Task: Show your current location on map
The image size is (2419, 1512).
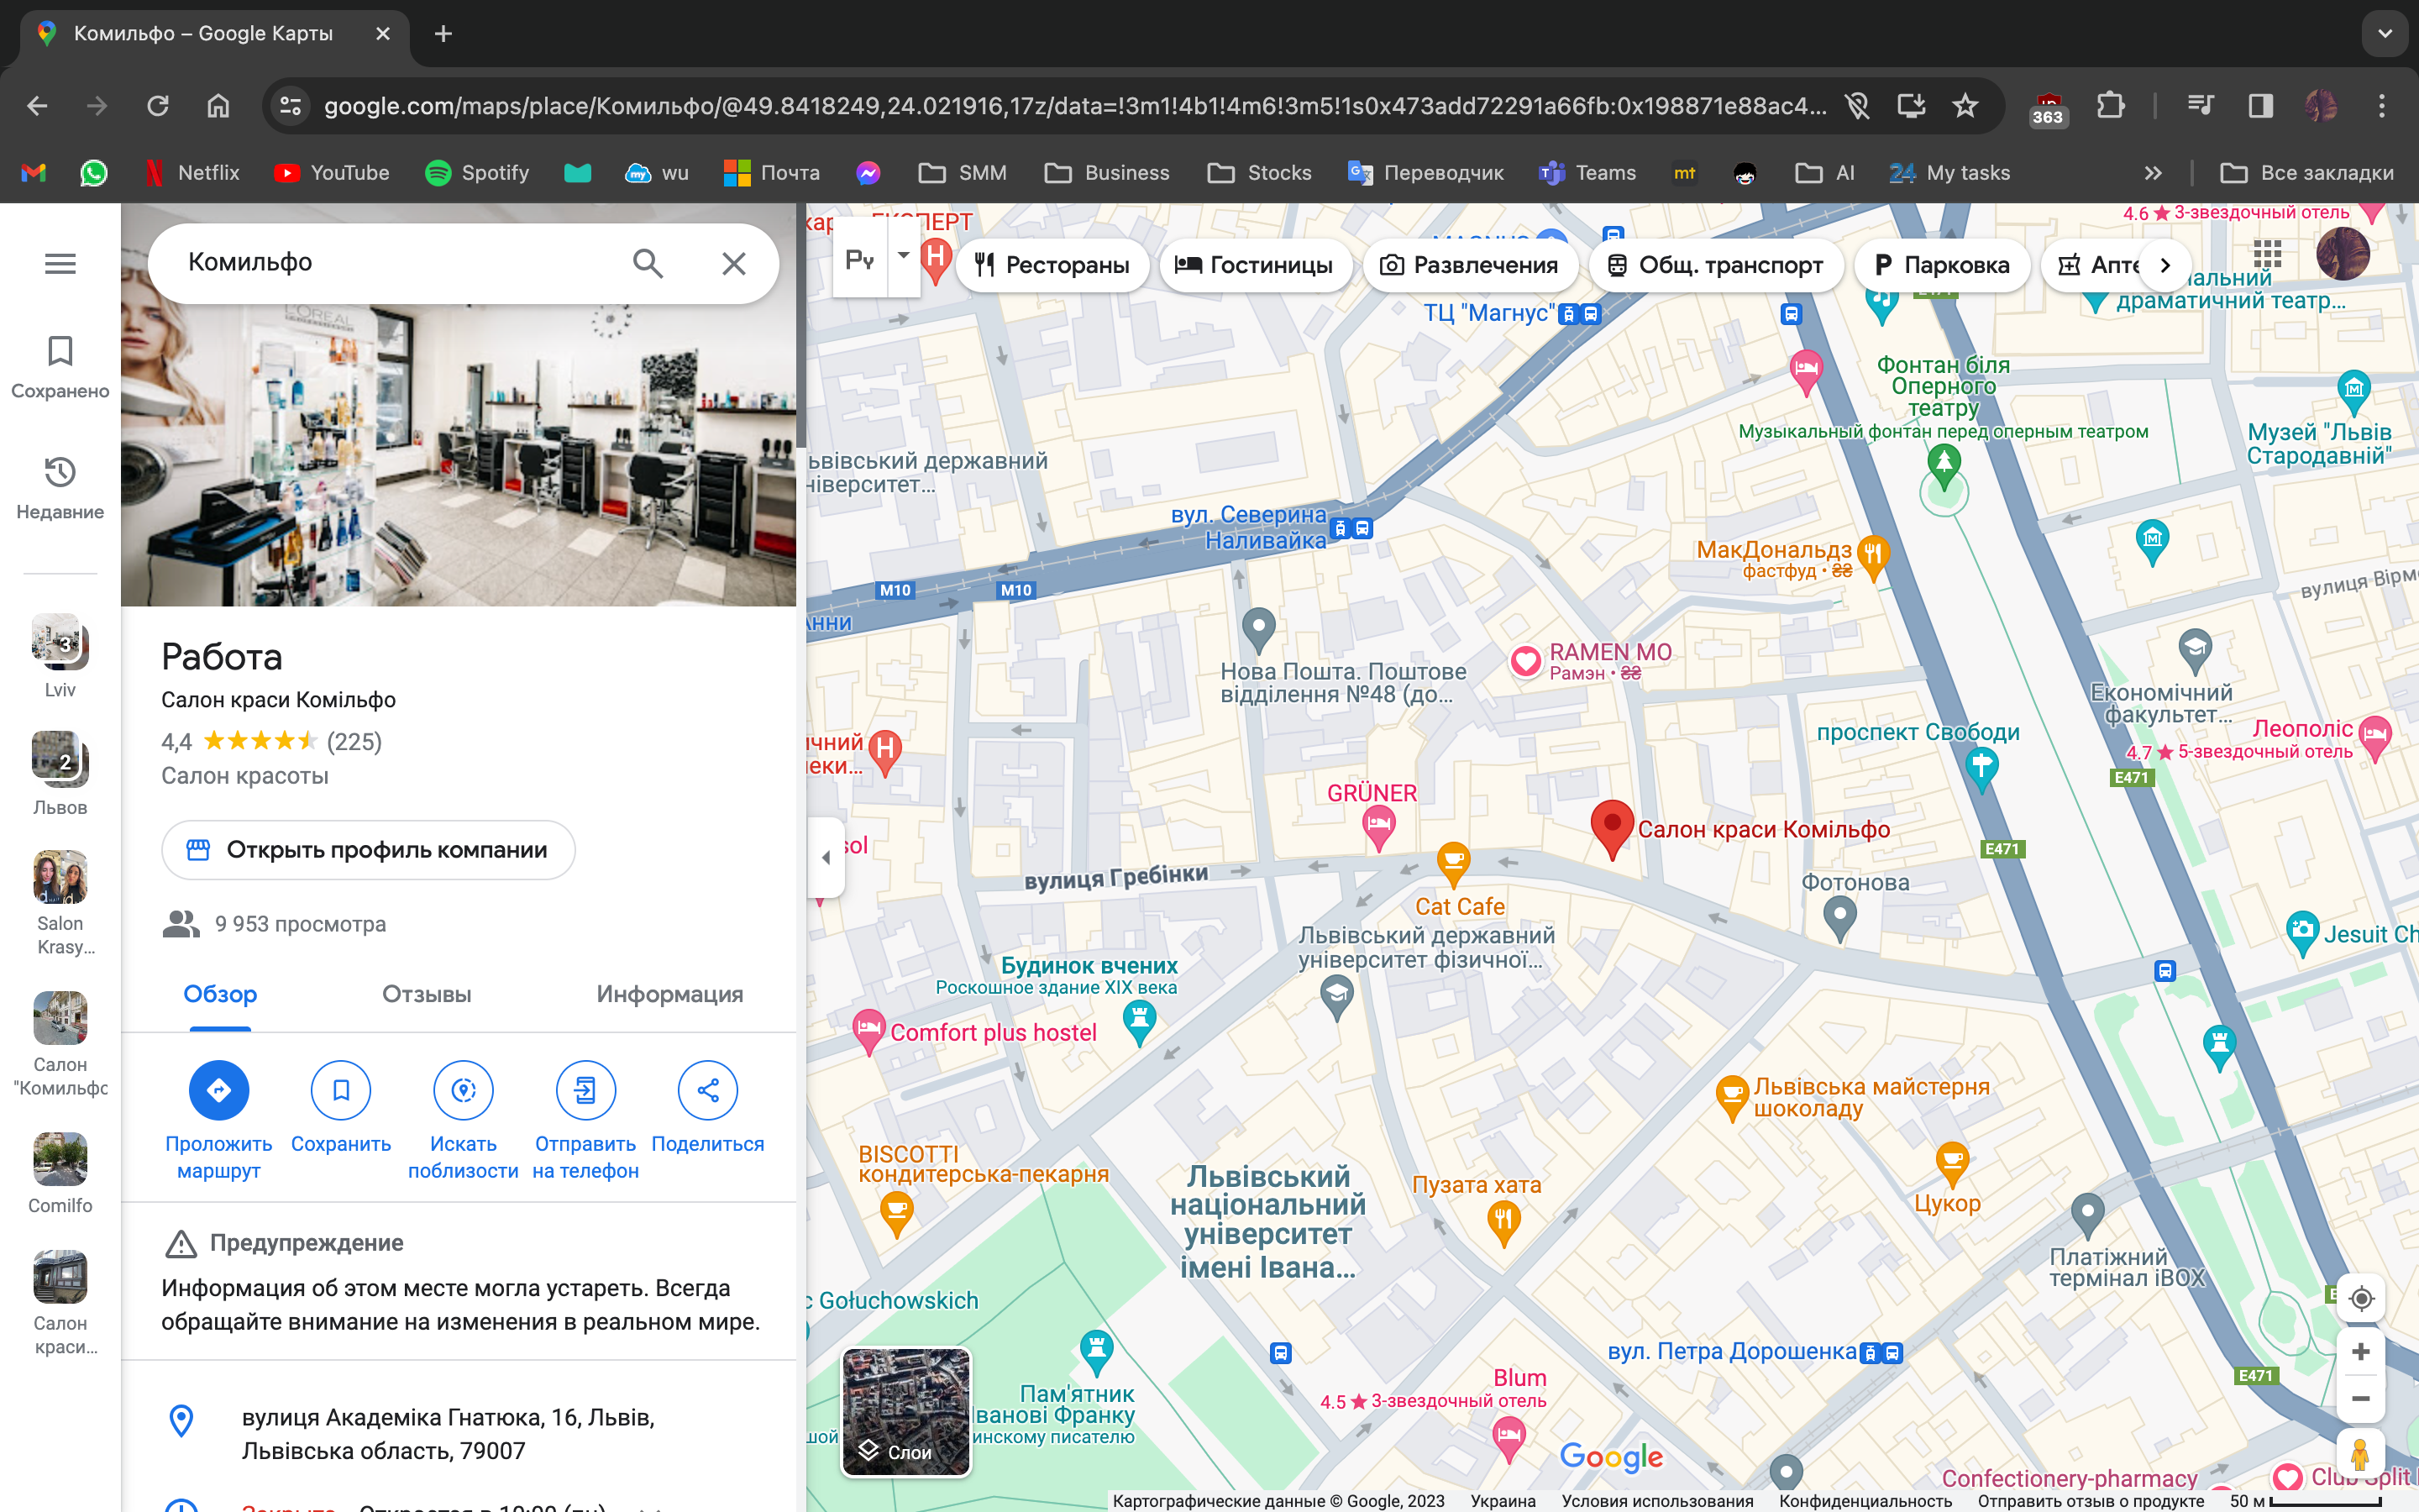Action: (x=2361, y=1298)
